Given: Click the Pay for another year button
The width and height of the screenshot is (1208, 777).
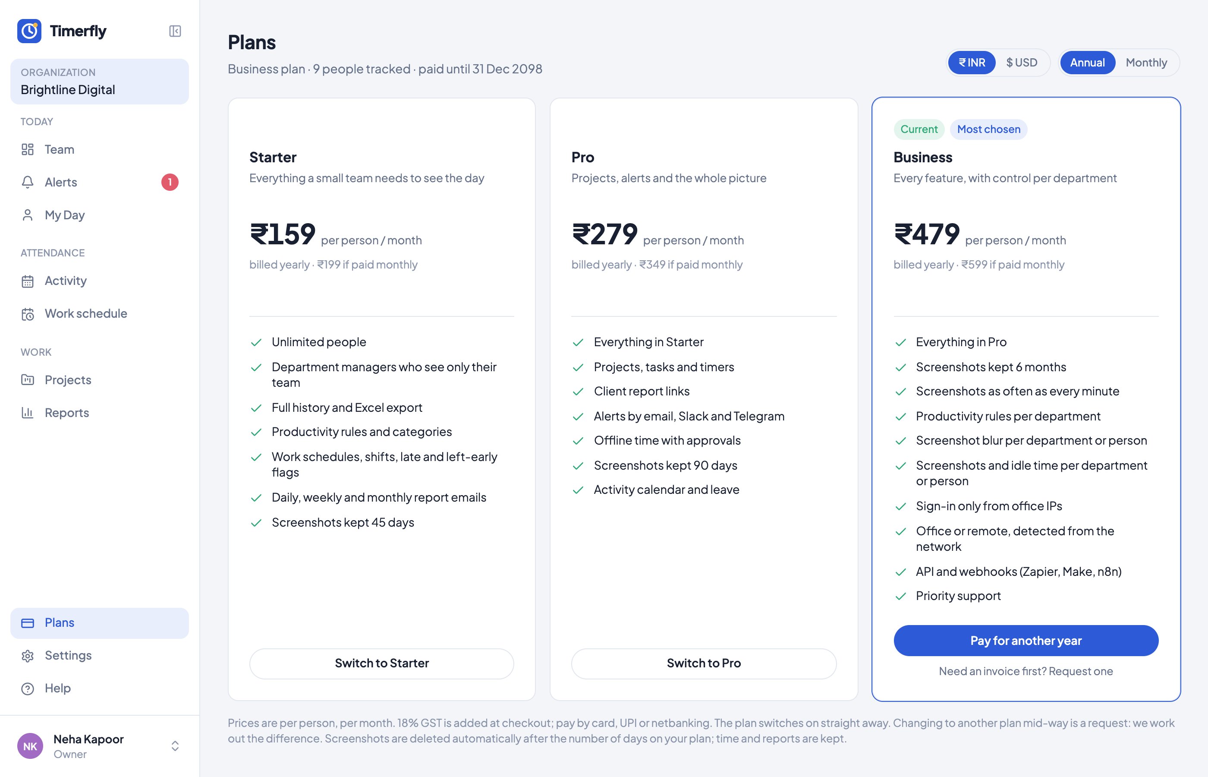Looking at the screenshot, I should (1026, 641).
